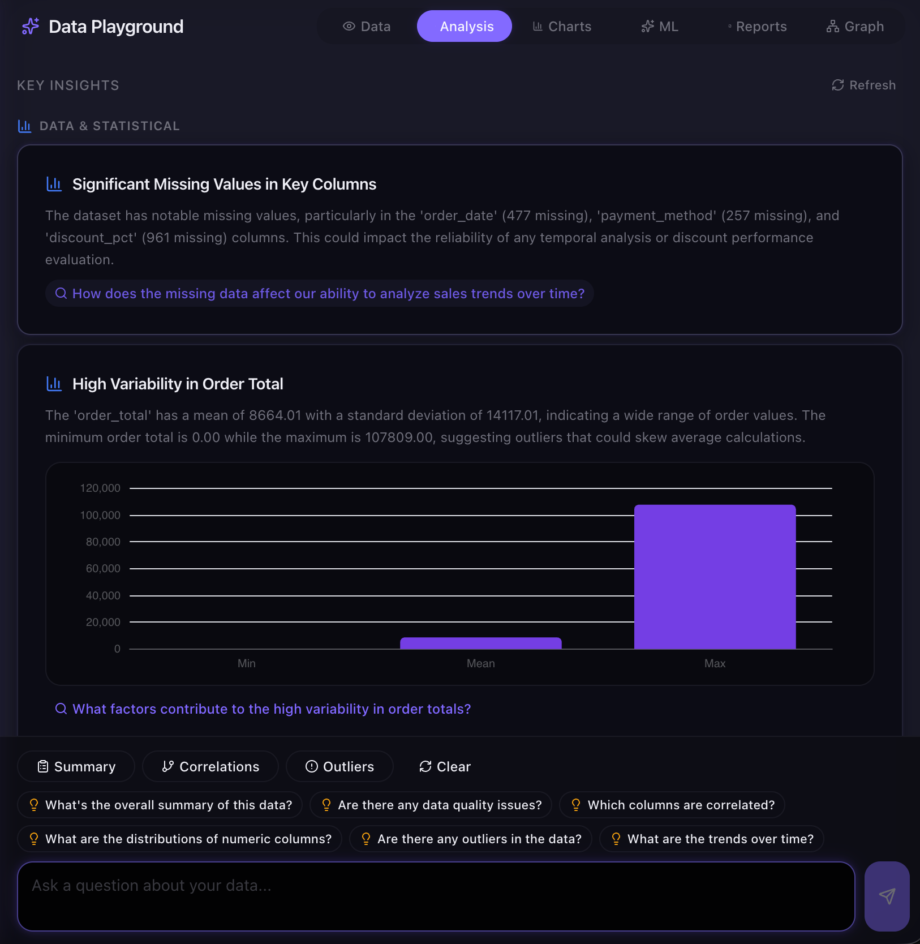
Task: Open the ML tab
Action: click(x=660, y=27)
